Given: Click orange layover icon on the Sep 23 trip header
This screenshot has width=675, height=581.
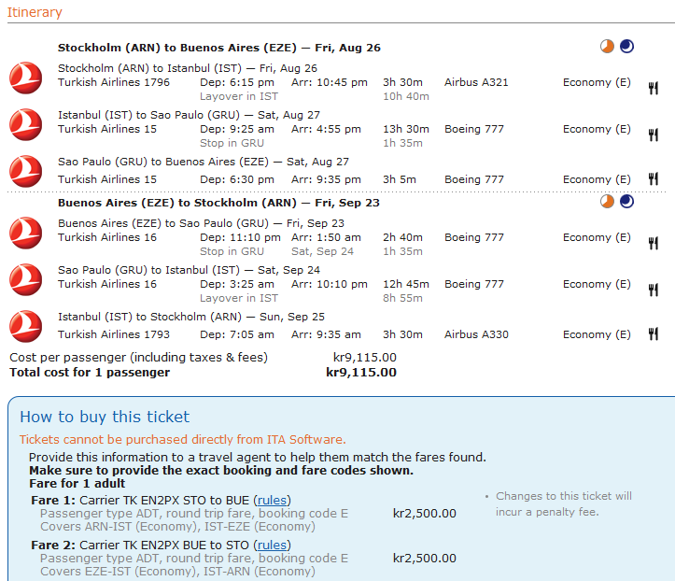Looking at the screenshot, I should (x=608, y=202).
